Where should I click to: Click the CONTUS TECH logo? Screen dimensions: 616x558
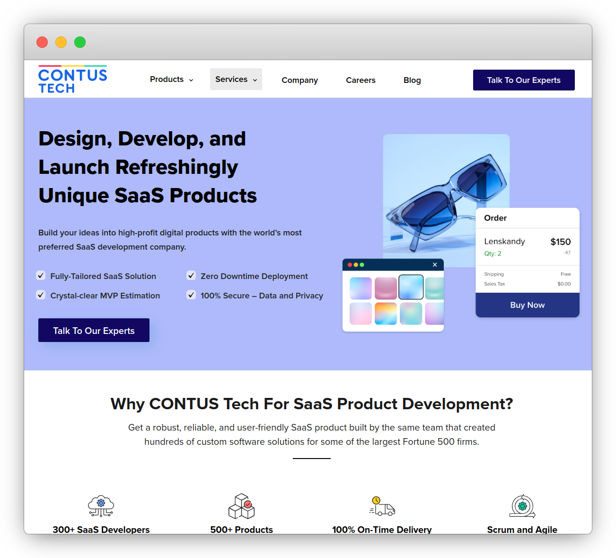(72, 79)
